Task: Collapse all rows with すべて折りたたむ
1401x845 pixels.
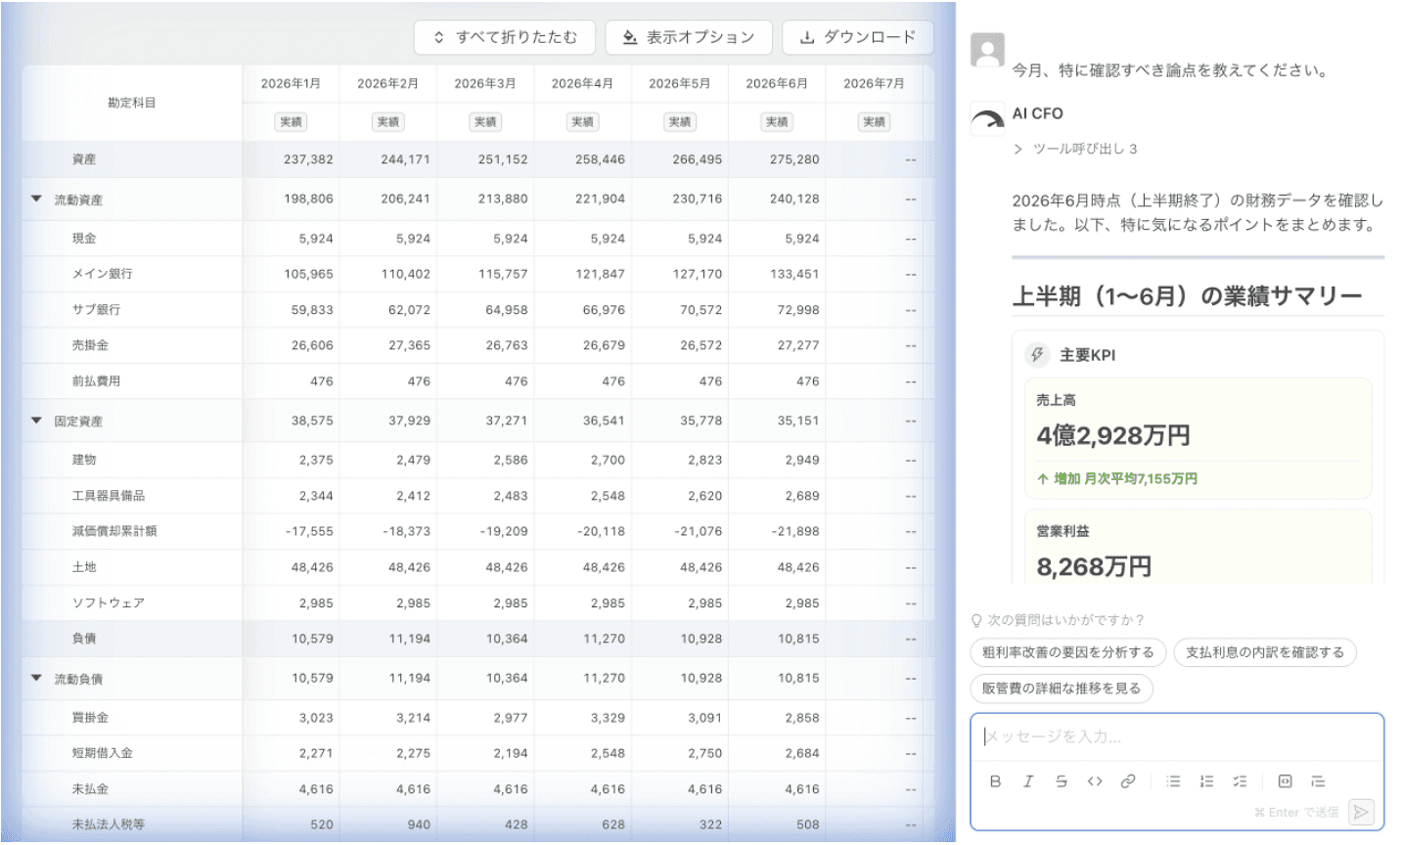Action: [x=506, y=37]
